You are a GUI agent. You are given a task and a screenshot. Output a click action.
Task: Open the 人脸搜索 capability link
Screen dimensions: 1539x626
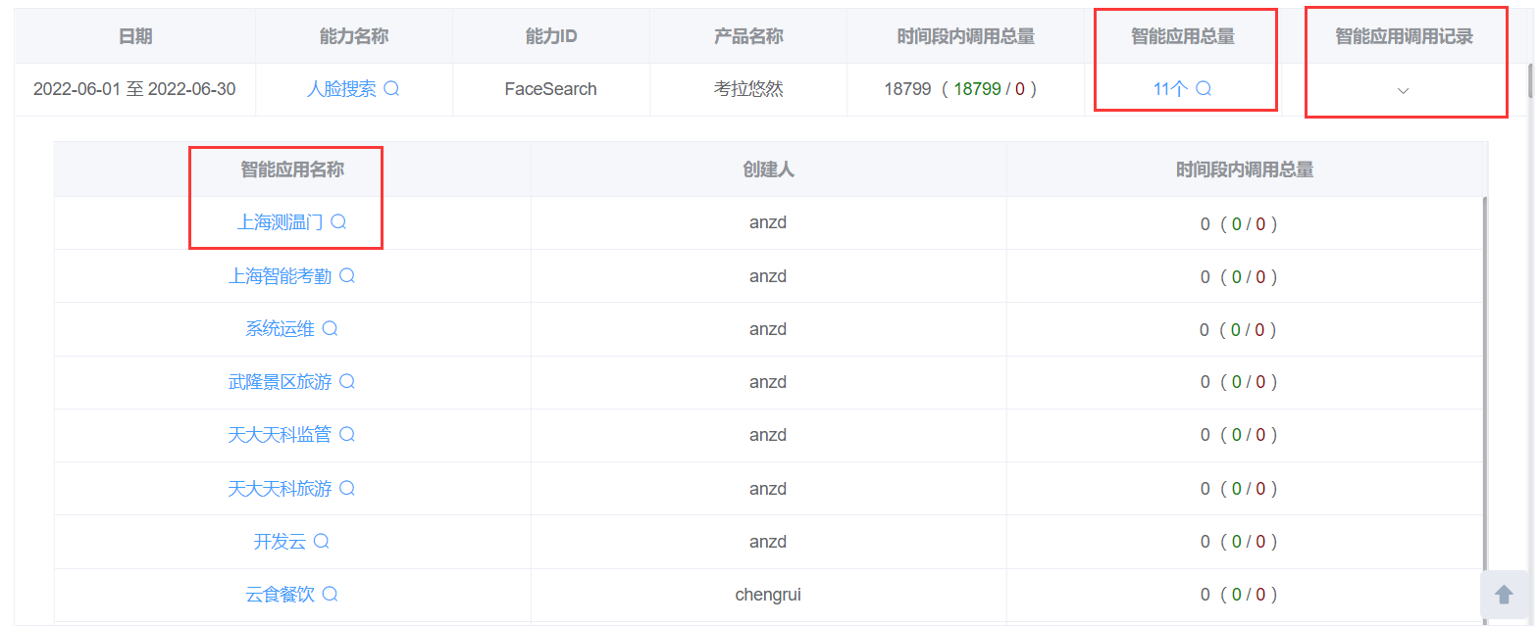(341, 88)
